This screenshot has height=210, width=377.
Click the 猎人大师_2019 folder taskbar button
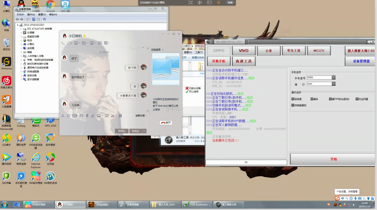tap(165, 205)
